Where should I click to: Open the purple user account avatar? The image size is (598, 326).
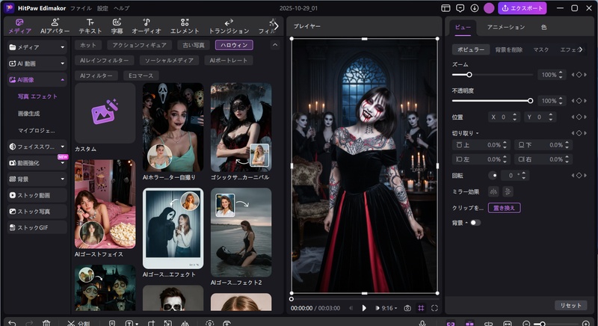click(489, 8)
